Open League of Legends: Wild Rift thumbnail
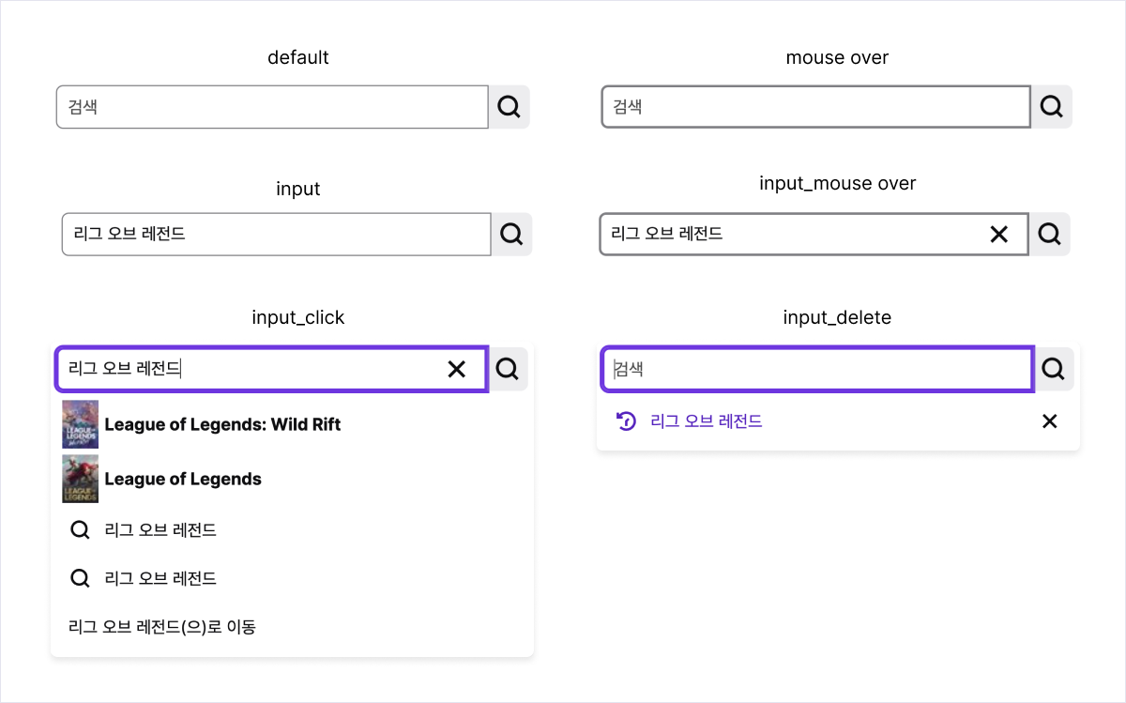The image size is (1126, 703). (80, 424)
